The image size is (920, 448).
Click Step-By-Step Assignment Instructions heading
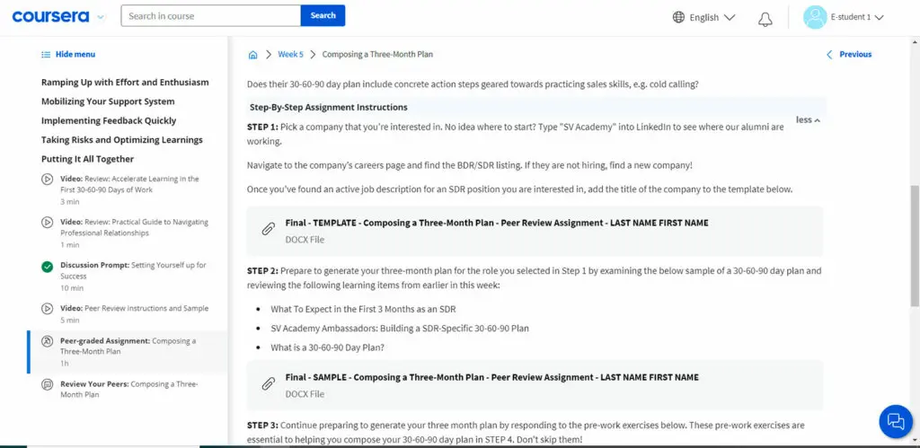coord(328,108)
